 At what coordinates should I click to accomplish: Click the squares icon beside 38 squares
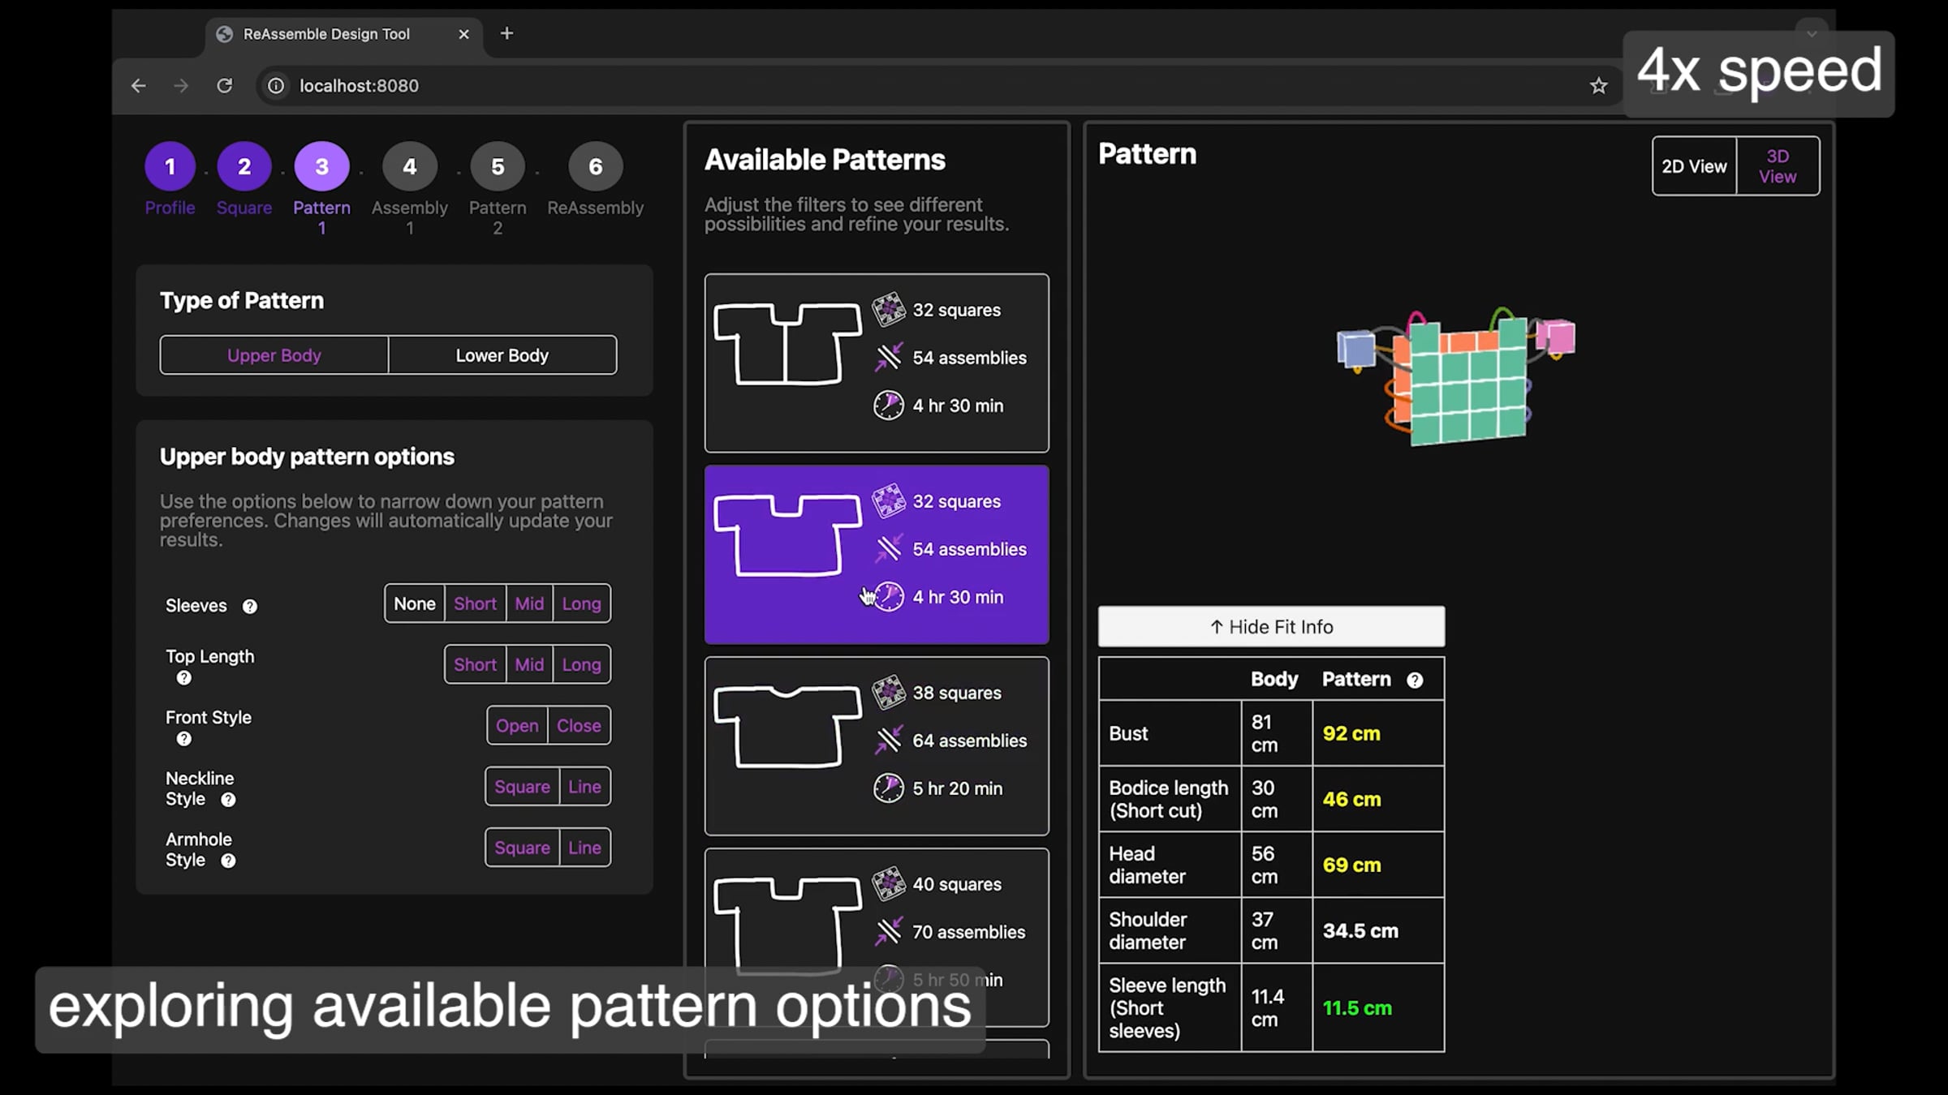(x=888, y=693)
